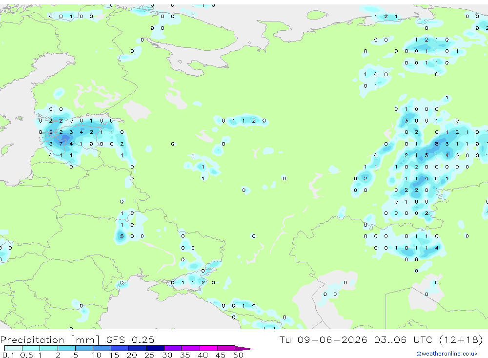Click the 30–35 mm violet legend swatch
Viewport: 488px width, 358px height.
tap(173, 348)
